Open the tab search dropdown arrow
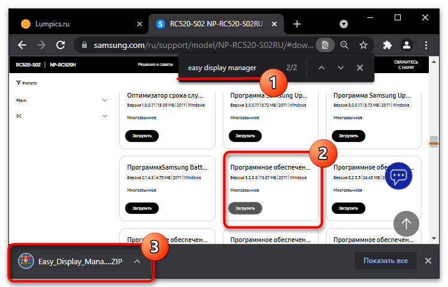The height and width of the screenshot is (287, 448). [x=344, y=24]
